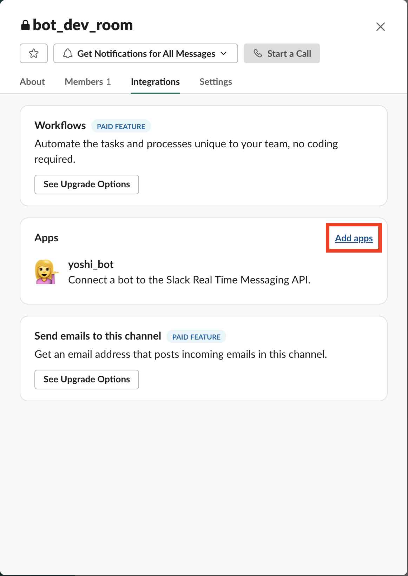This screenshot has height=576, width=408.
Task: Go to the Settings tab
Action: tap(216, 82)
